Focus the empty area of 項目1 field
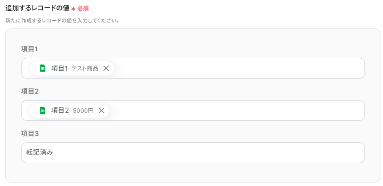Image resolution: width=383 pixels, height=186 pixels. coord(237,68)
